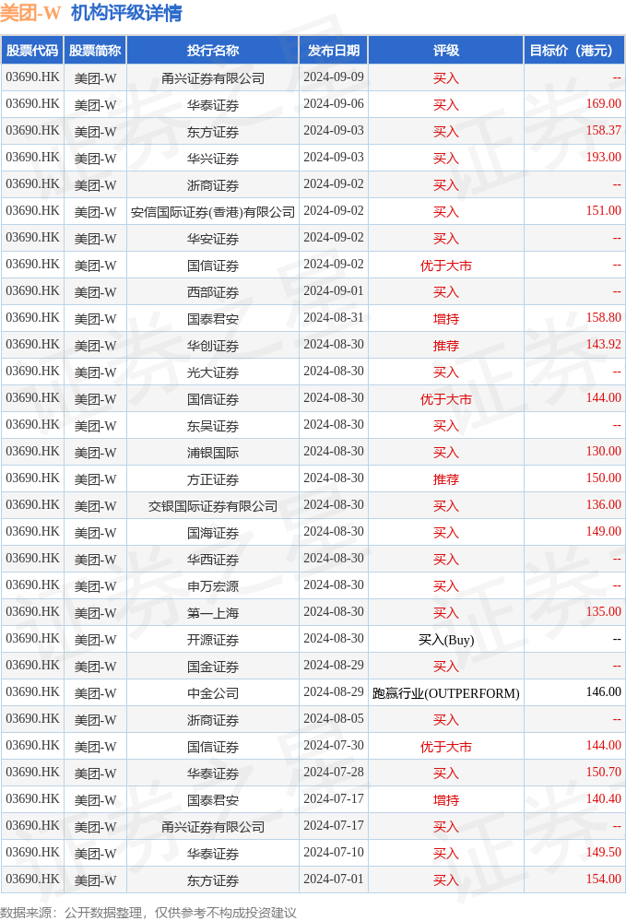Sort by the 发布日期 column header
The image size is (626, 921).
click(333, 51)
